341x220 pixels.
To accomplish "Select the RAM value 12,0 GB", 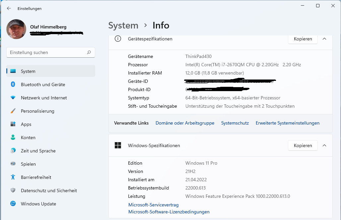I will point(215,73).
